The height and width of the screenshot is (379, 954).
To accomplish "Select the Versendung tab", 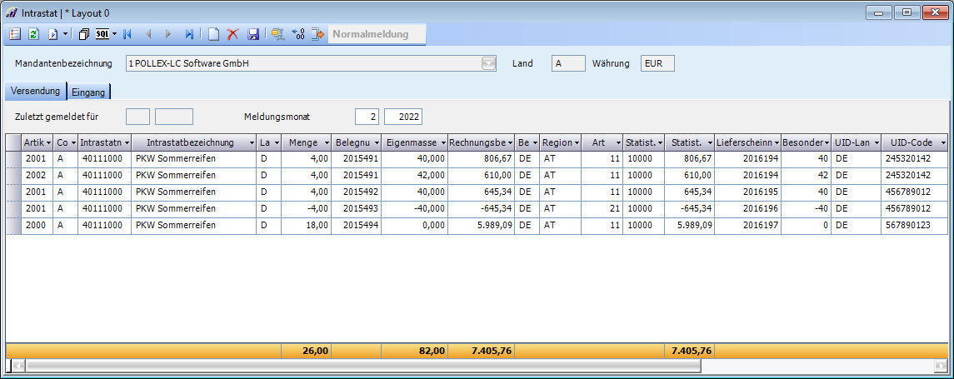I will (35, 90).
